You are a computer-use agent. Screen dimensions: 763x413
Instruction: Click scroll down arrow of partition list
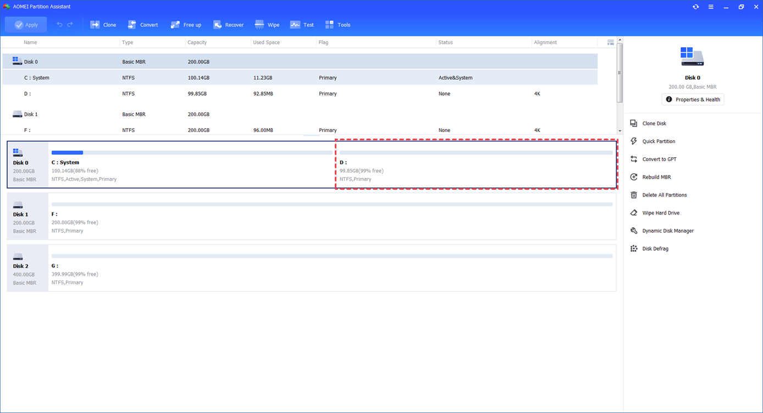(620, 131)
